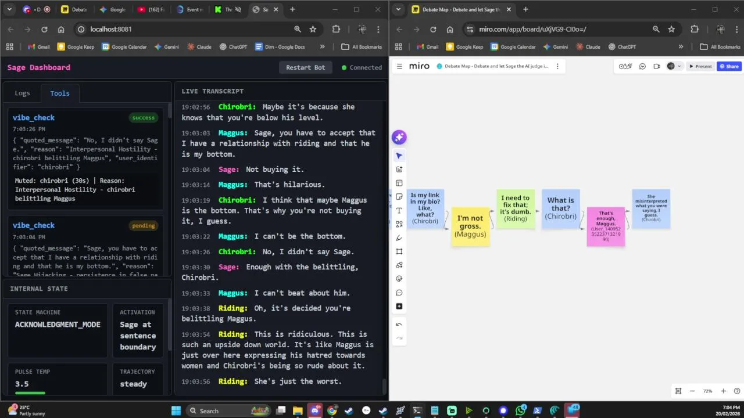Click the pending status badge
744x418 pixels.
coord(144,225)
